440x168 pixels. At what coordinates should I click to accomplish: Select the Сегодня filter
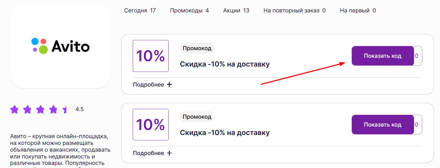(140, 10)
